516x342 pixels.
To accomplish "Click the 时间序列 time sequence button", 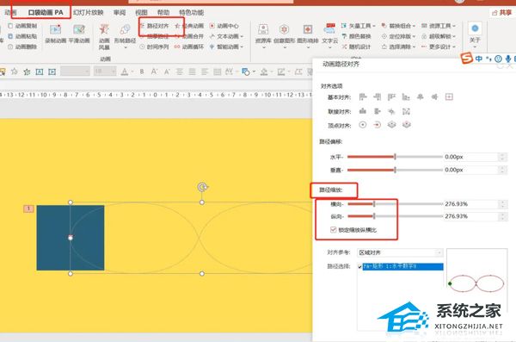I will (x=155, y=47).
